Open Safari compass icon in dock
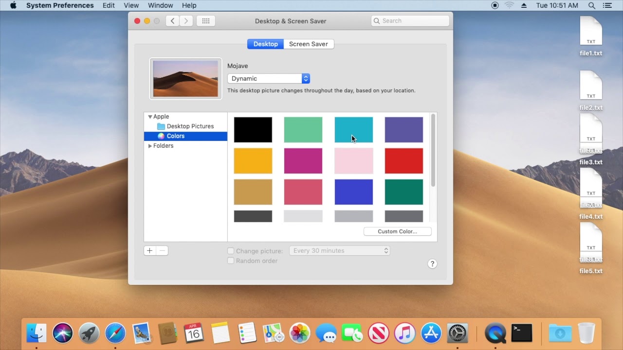 115,333
